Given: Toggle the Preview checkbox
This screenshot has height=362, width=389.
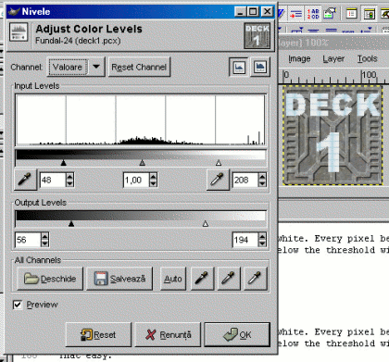Looking at the screenshot, I should point(18,305).
